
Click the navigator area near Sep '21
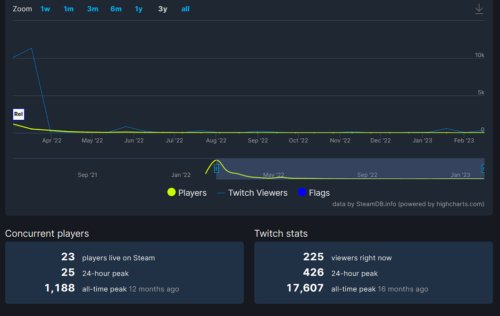(87, 168)
